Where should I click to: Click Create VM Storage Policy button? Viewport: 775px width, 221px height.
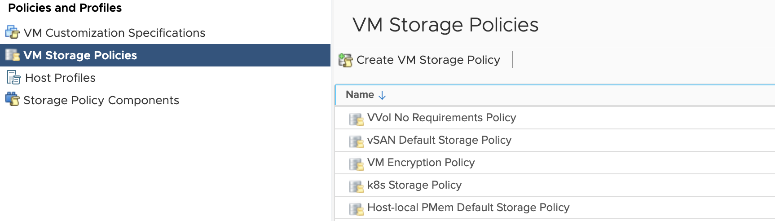click(x=428, y=60)
